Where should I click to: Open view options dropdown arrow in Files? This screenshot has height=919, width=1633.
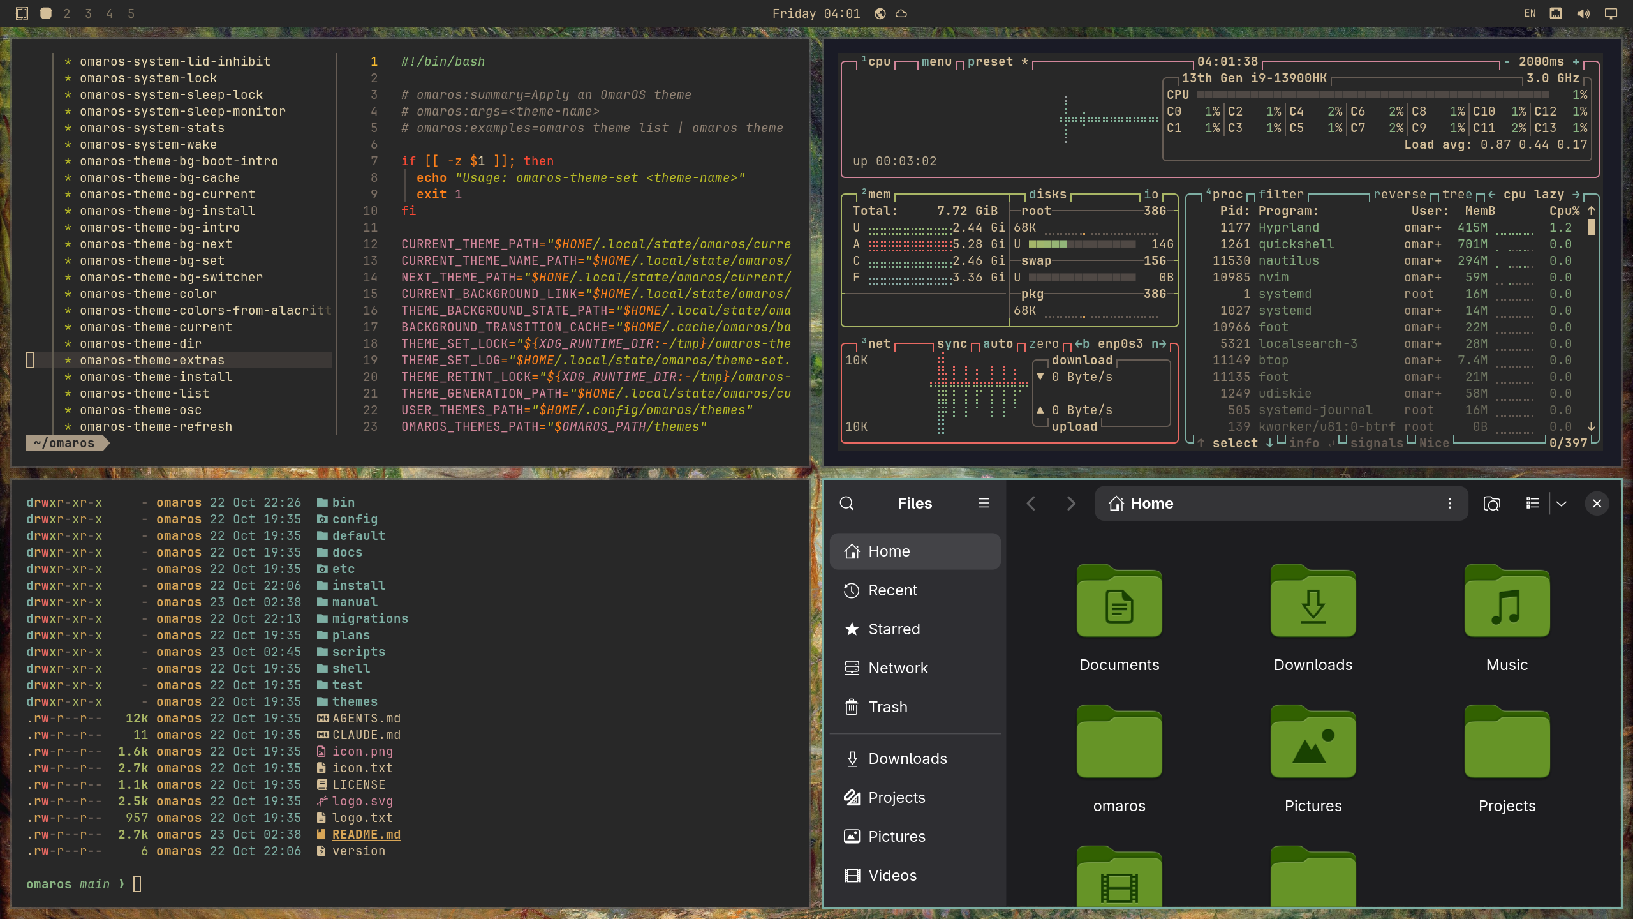(1562, 504)
